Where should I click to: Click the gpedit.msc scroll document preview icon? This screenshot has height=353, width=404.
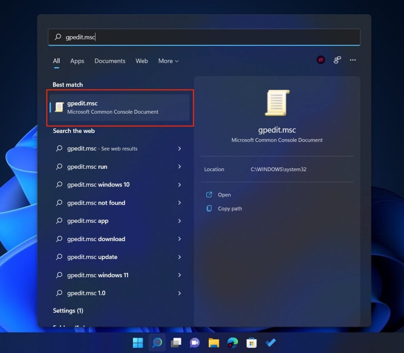tap(277, 103)
